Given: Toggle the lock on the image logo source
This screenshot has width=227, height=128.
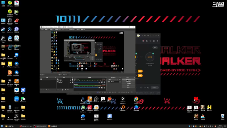Looking at the screenshot, I should click(x=73, y=81).
